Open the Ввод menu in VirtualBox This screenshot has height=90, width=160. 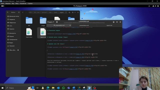click(17, 3)
